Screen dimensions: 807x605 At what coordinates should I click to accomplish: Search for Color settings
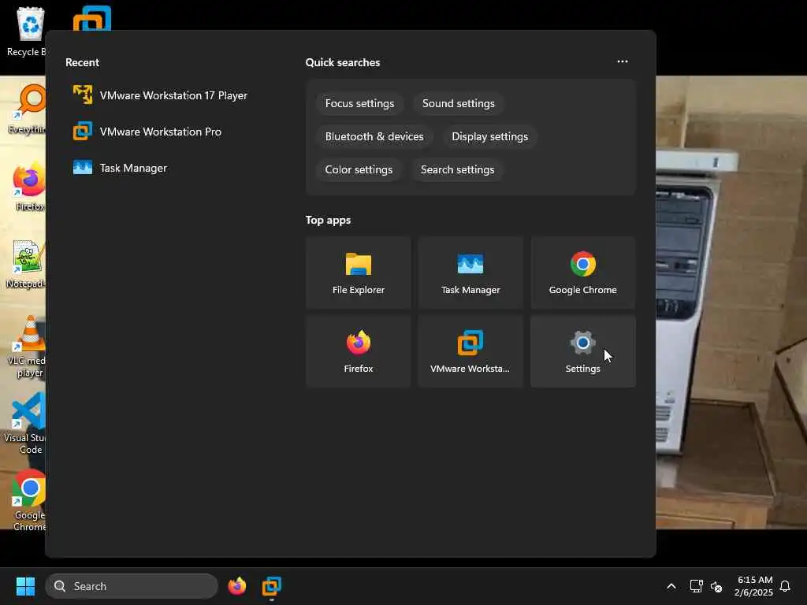click(359, 169)
